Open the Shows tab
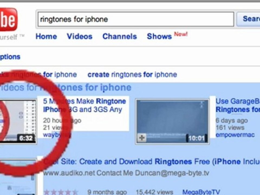Viewport: 260px width, 195px height. tap(159, 36)
